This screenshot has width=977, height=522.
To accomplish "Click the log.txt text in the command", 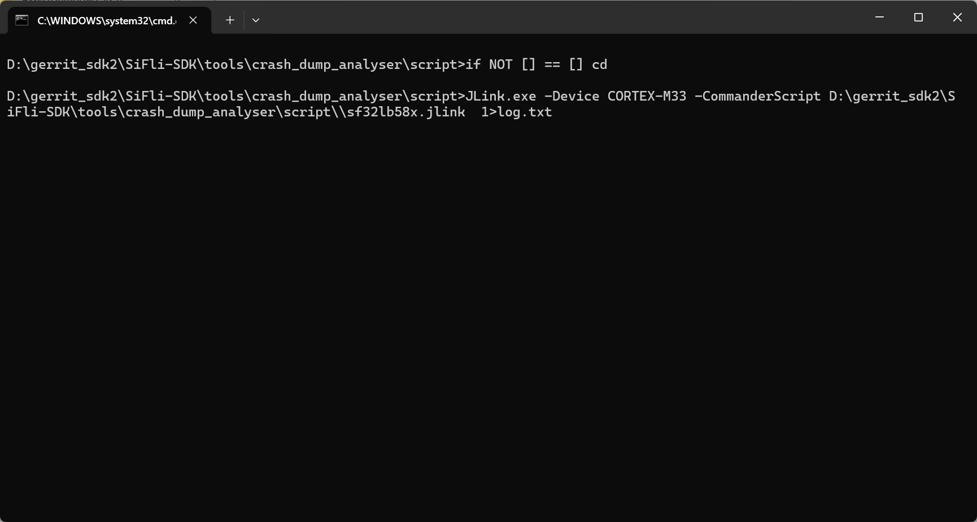I will pos(525,112).
